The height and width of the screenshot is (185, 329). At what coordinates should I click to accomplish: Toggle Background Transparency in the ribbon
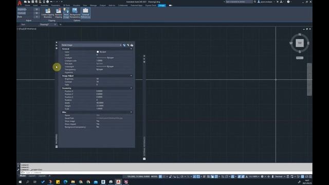click(x=75, y=13)
